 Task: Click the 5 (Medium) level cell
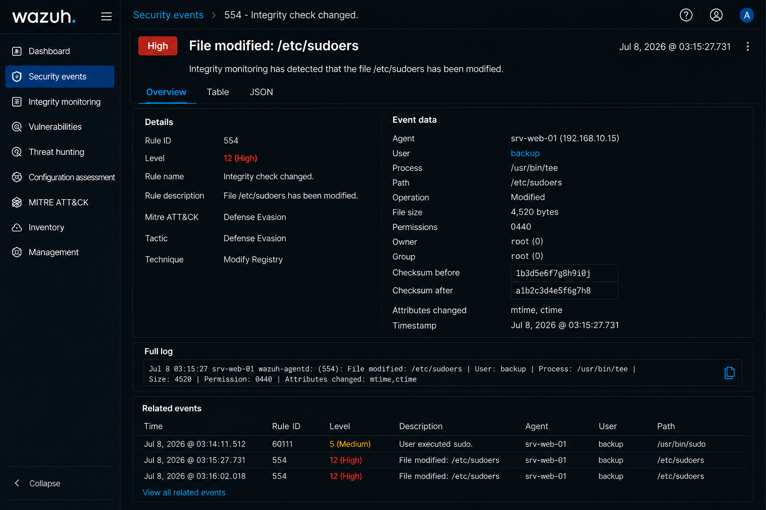(x=350, y=444)
